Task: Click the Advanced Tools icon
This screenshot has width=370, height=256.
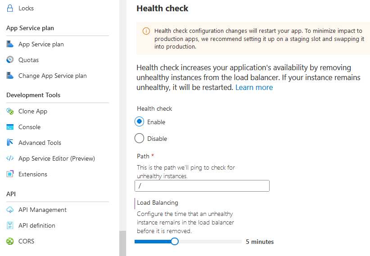Action: click(x=10, y=143)
